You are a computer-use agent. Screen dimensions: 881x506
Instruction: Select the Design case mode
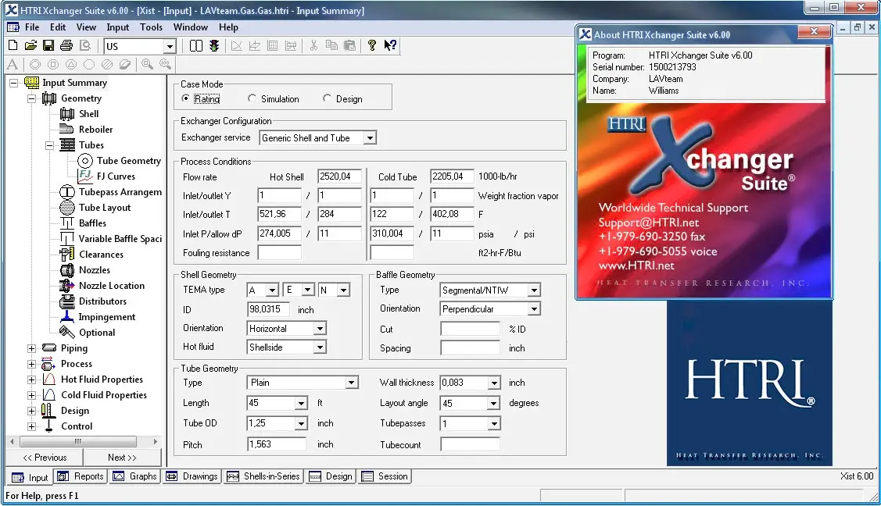327,98
